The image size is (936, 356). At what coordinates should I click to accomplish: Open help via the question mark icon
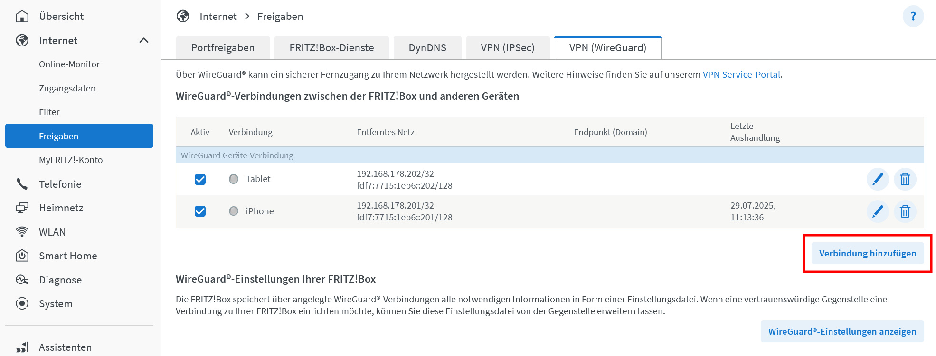click(913, 17)
